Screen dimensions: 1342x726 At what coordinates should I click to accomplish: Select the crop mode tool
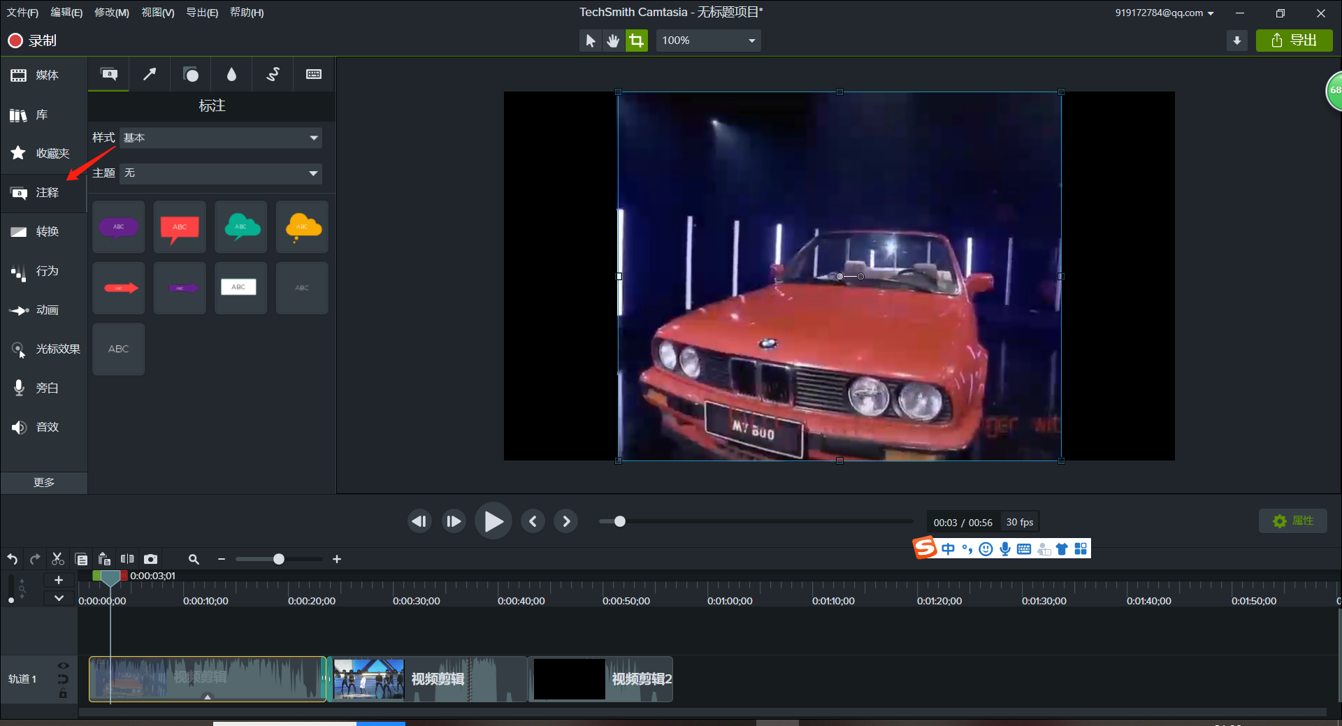pyautogui.click(x=636, y=41)
